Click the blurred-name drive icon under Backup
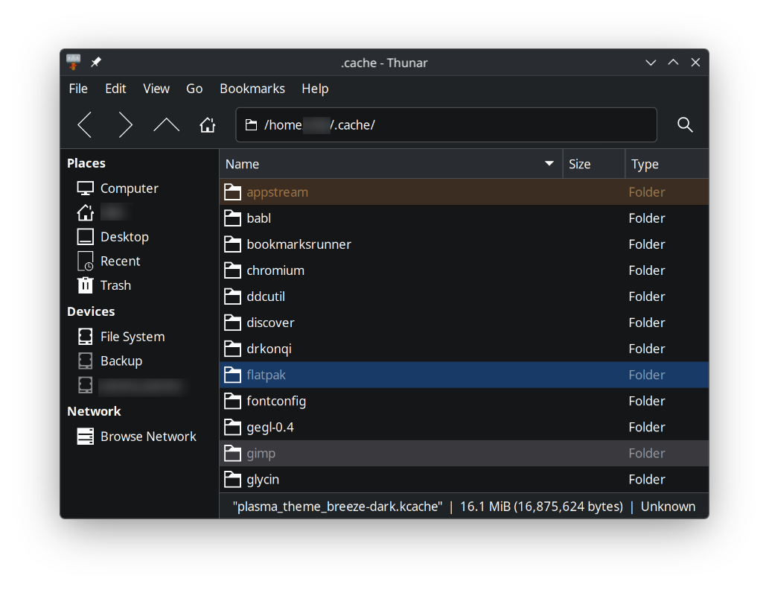The image size is (769, 590). click(x=86, y=385)
